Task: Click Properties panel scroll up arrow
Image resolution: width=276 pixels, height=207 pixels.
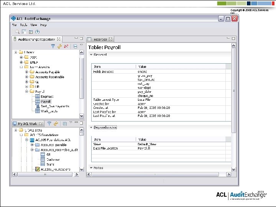Action: (233, 46)
